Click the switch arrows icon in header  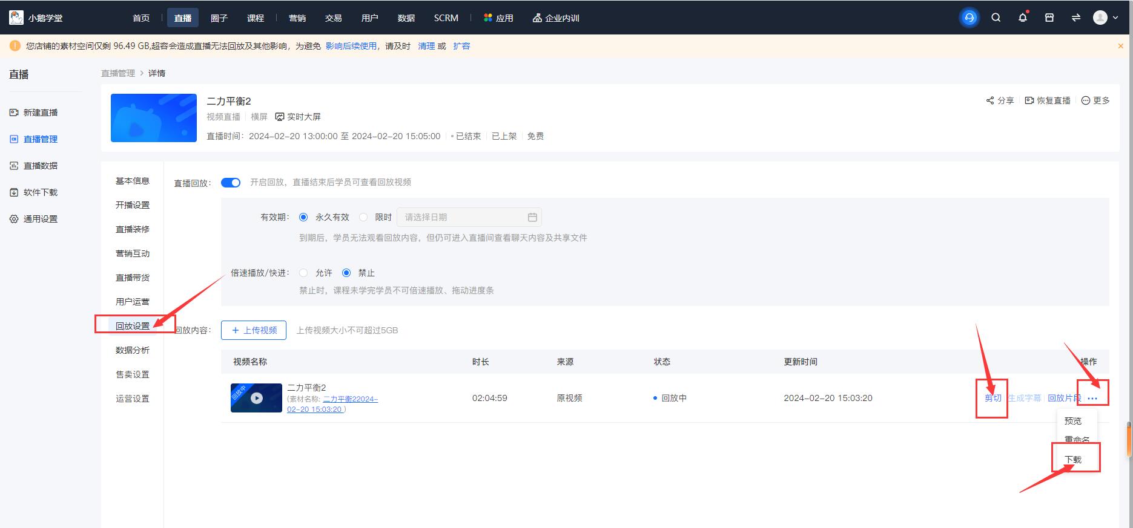coord(1075,18)
